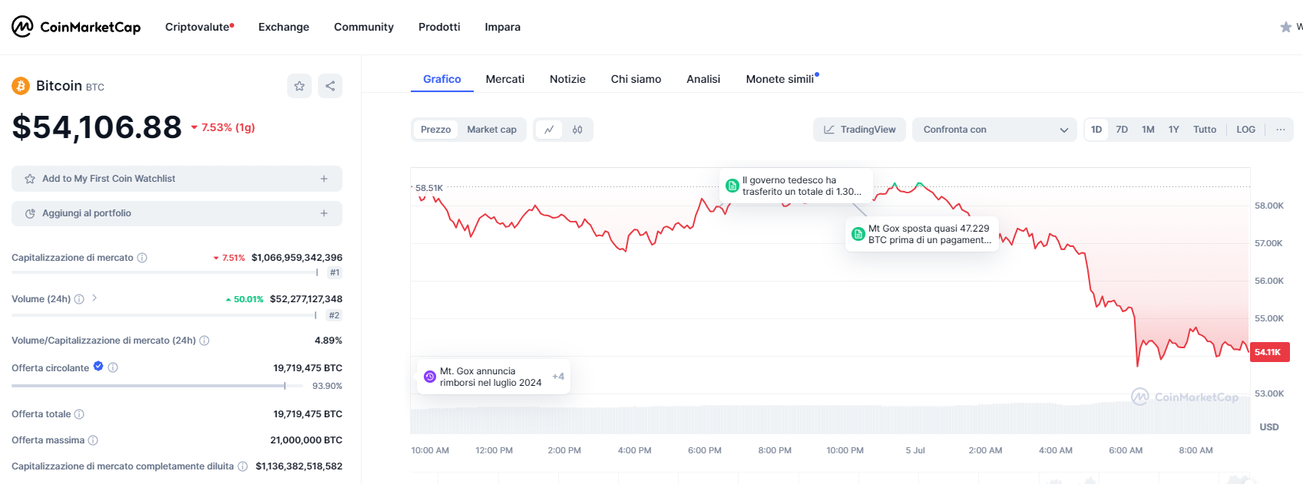Select the 7D time range
Screen dimensions: 1303x484
pyautogui.click(x=1121, y=130)
